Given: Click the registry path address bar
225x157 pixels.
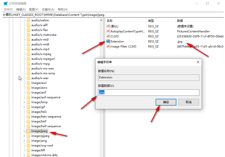Looking at the screenshot, I should (113, 15).
